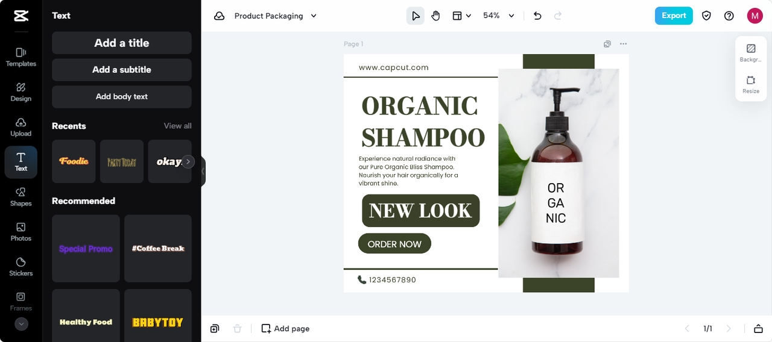The height and width of the screenshot is (342, 772).
Task: Open the Upload sidebar panel
Action: click(21, 127)
